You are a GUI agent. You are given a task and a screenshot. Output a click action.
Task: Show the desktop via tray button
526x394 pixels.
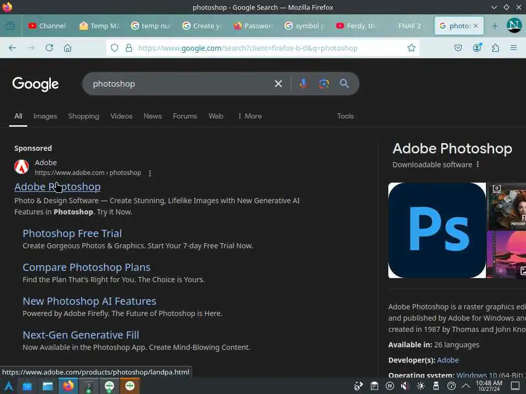pos(515,386)
